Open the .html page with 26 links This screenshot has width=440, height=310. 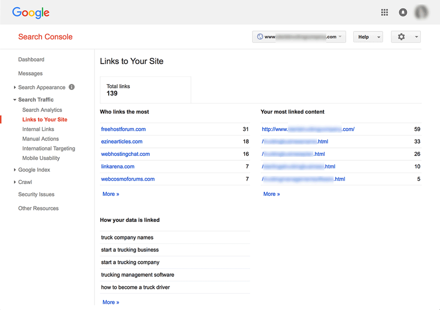coord(293,154)
